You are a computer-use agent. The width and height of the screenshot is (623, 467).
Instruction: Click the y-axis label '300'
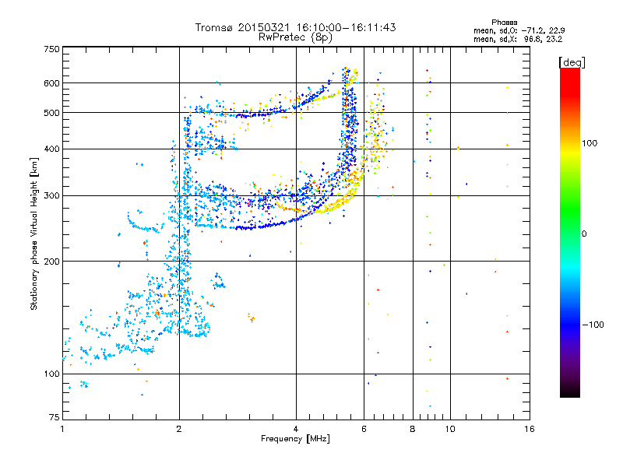point(51,195)
